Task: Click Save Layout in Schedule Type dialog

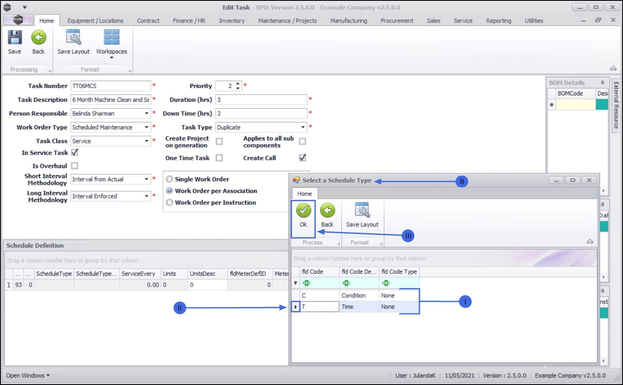Action: click(362, 210)
